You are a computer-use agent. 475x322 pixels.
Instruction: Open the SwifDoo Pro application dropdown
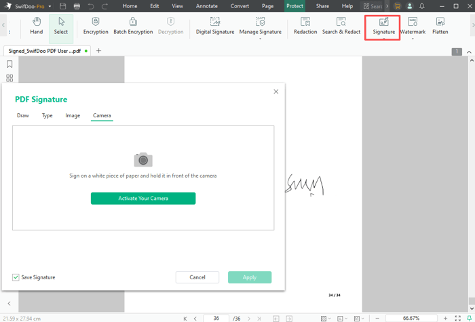coord(50,6)
